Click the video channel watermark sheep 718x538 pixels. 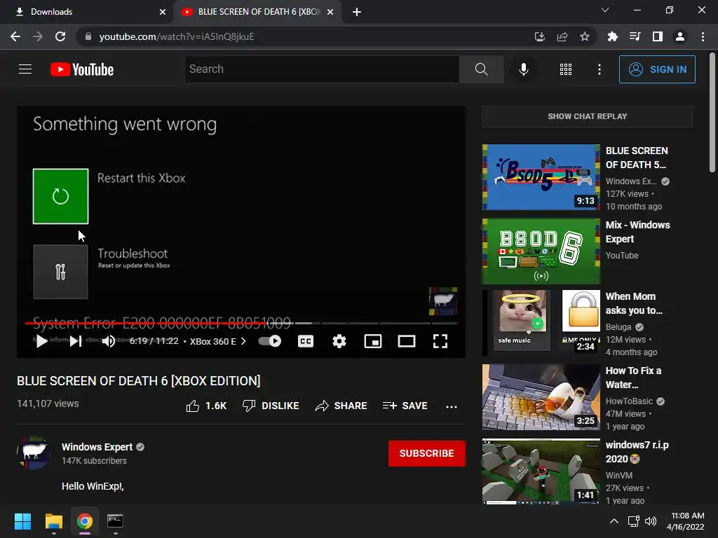(x=443, y=301)
